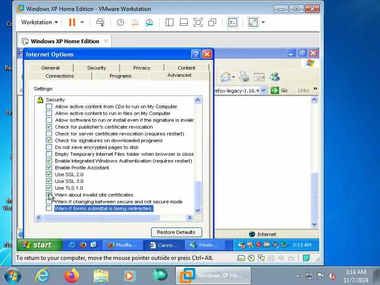Click the XP start button
380x285 pixels.
(x=39, y=245)
